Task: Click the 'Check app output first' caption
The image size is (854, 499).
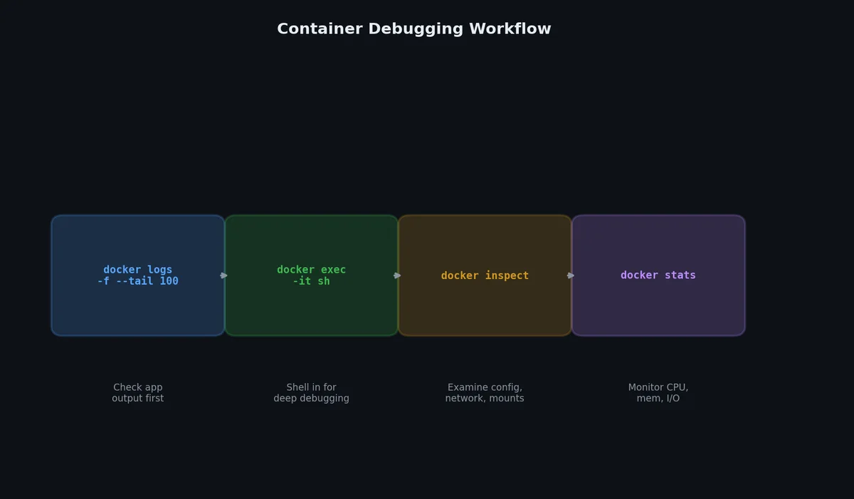Action: pos(138,393)
